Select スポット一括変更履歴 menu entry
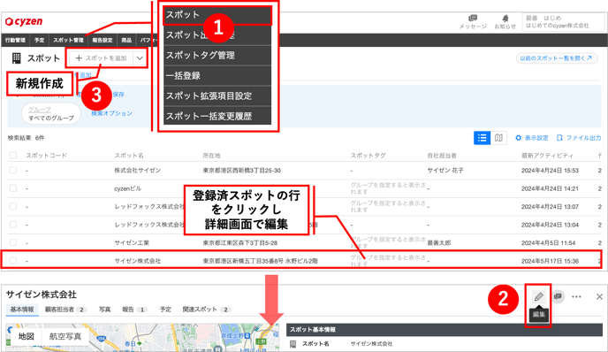Viewport: 608px width, 352px height. 217,116
